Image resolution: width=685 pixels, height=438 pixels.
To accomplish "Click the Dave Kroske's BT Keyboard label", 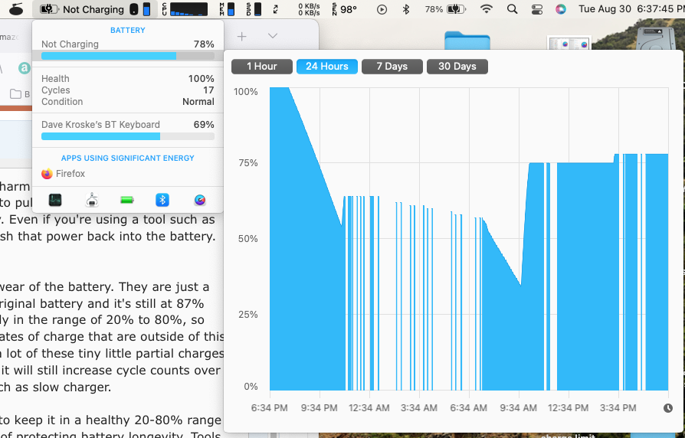I will tap(100, 125).
